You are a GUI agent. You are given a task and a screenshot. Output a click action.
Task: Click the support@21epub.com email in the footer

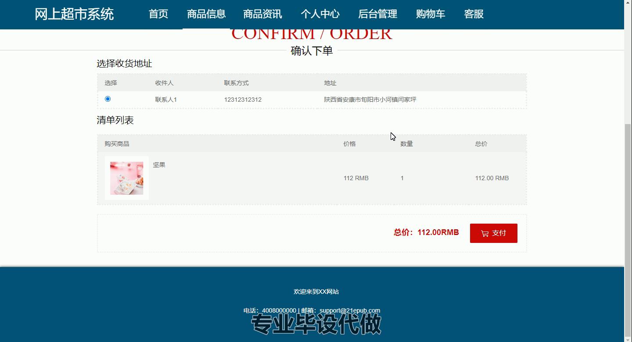point(349,310)
